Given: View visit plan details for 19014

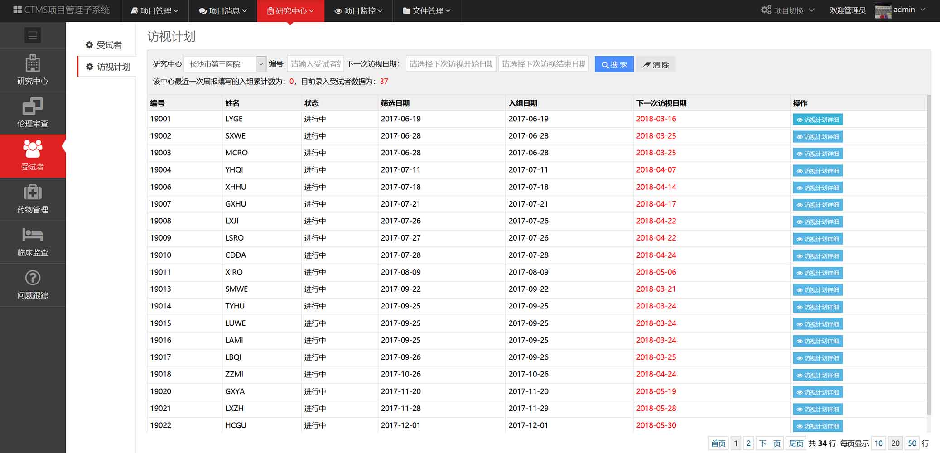Looking at the screenshot, I should point(818,307).
